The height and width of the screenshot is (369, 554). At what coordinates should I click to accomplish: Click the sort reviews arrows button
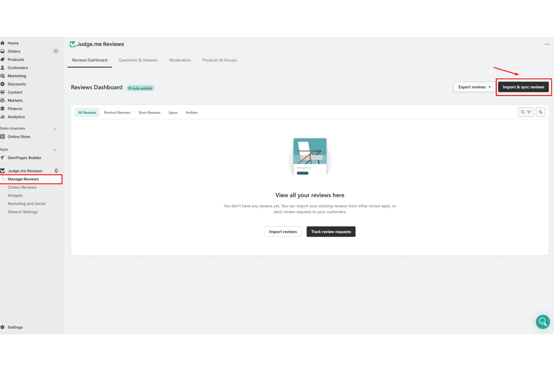click(x=541, y=112)
